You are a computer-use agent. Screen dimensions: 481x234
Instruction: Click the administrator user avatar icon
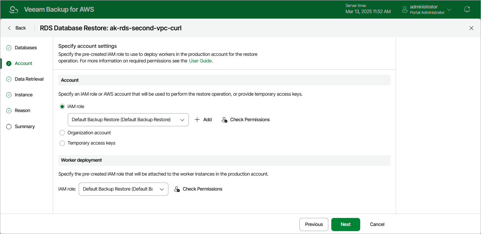[x=405, y=9]
